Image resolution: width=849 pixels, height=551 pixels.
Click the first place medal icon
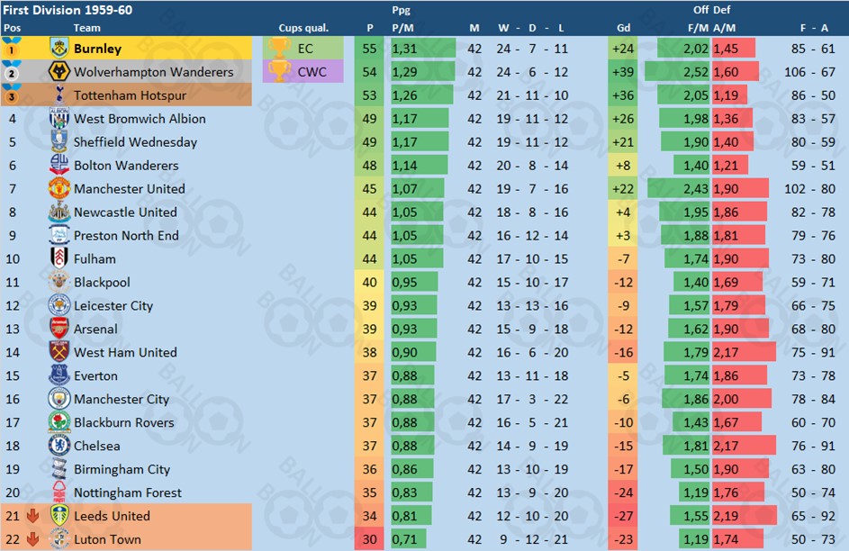(12, 47)
